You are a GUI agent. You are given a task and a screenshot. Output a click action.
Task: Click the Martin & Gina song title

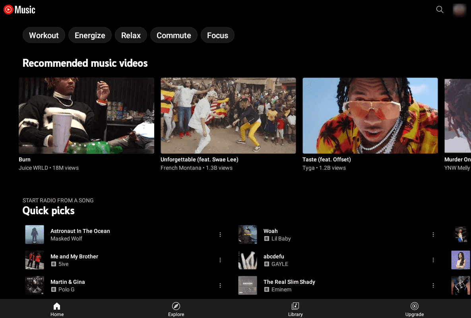pyautogui.click(x=68, y=282)
